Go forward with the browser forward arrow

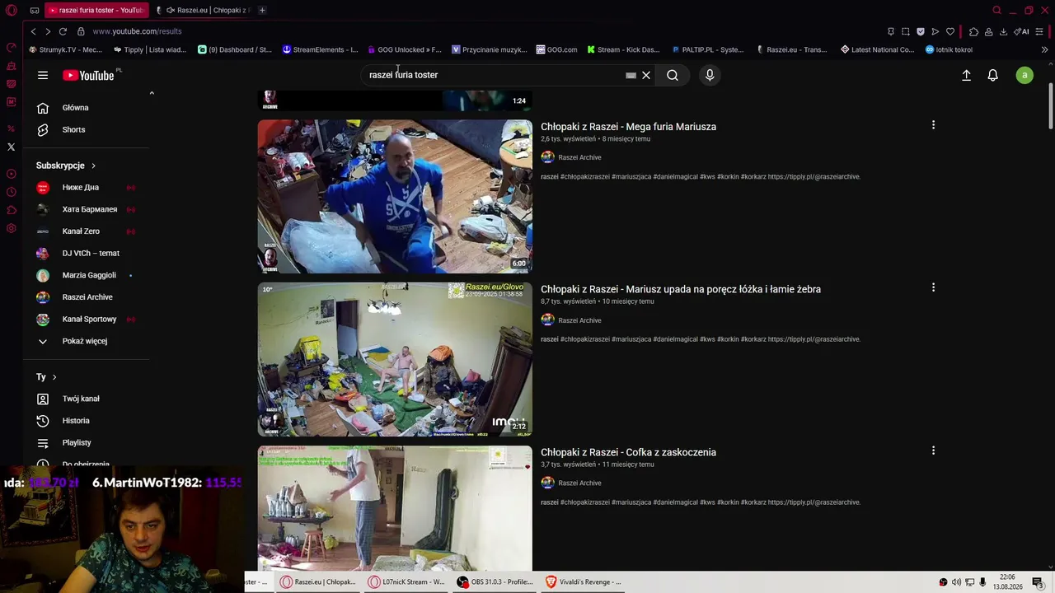click(x=48, y=31)
